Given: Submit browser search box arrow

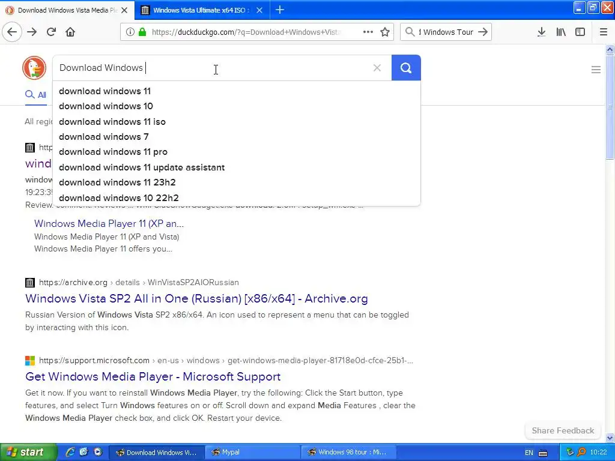Looking at the screenshot, I should 483,32.
